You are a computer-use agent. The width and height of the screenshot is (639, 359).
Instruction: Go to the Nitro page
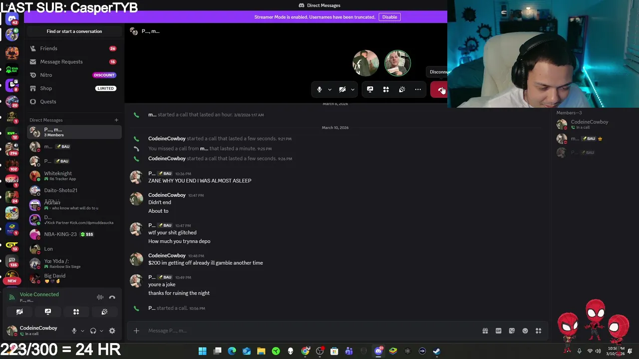coord(74,75)
